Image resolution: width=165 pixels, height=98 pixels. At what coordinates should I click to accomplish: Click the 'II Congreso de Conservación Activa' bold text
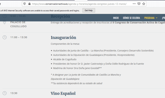139,23
